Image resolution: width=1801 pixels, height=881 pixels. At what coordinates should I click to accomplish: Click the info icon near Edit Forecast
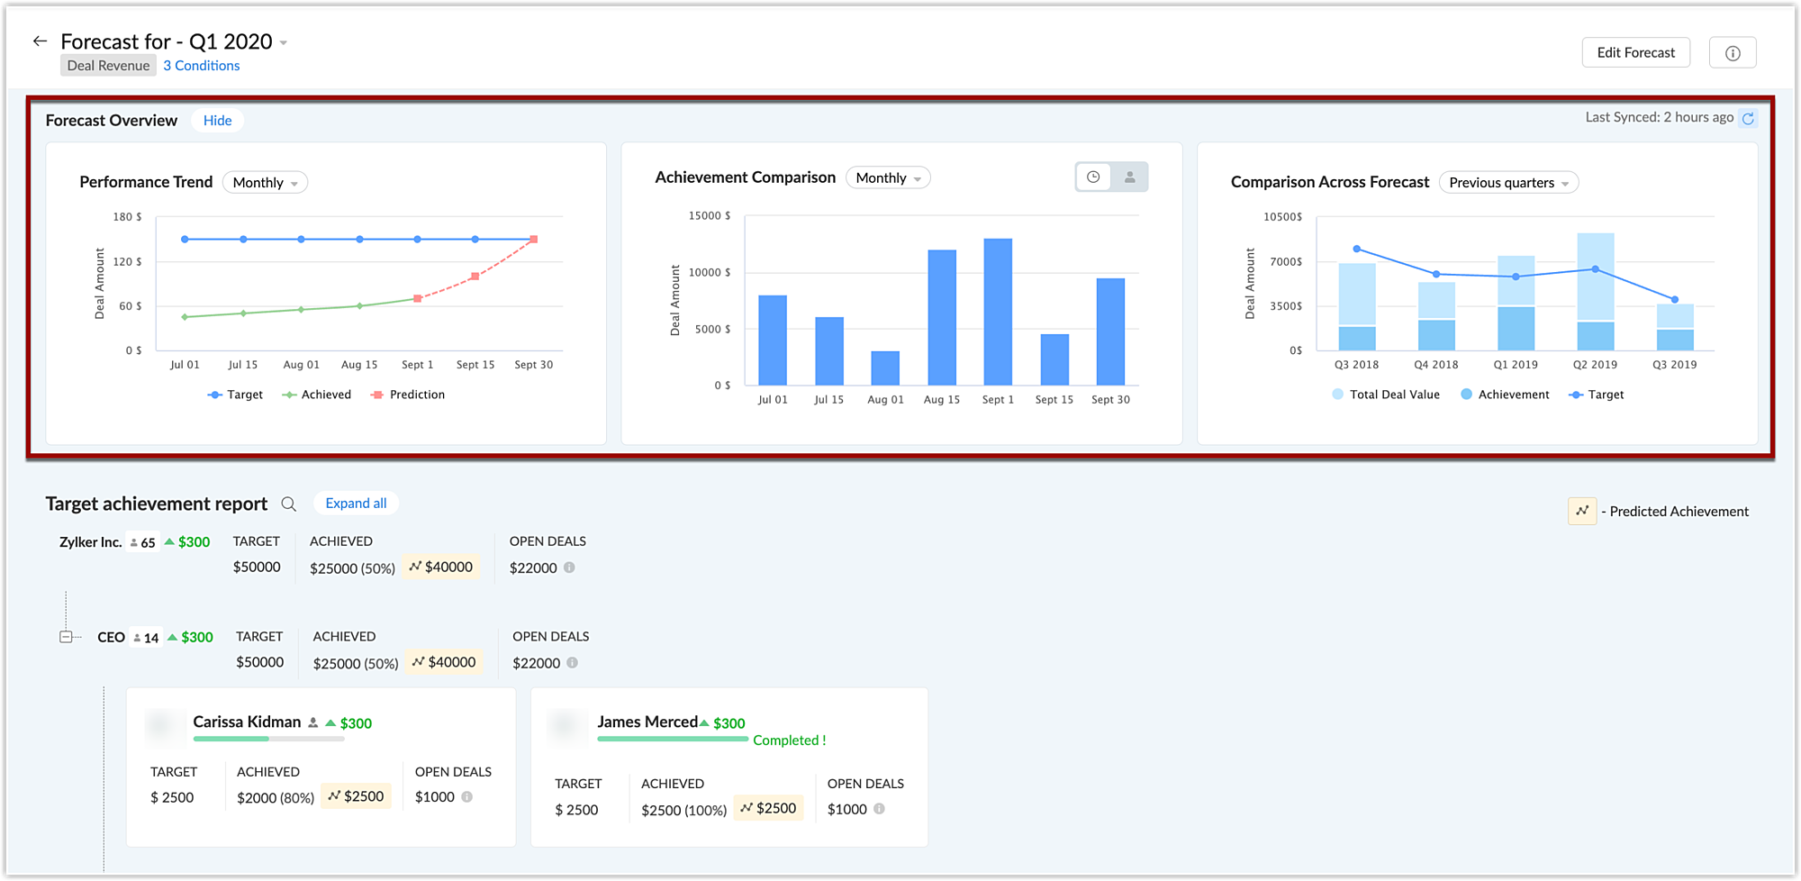[x=1732, y=51]
